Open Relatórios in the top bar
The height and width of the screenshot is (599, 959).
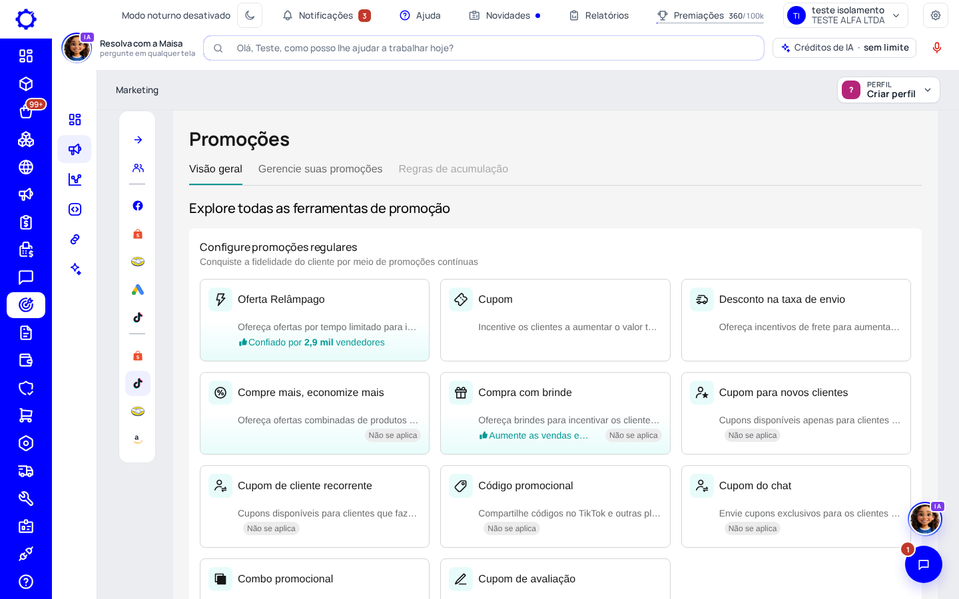coord(599,15)
